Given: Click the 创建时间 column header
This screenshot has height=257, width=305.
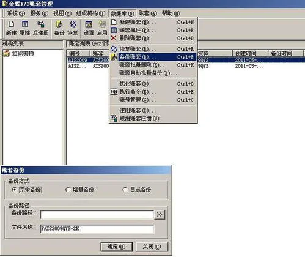Looking at the screenshot, I should (x=250, y=53).
